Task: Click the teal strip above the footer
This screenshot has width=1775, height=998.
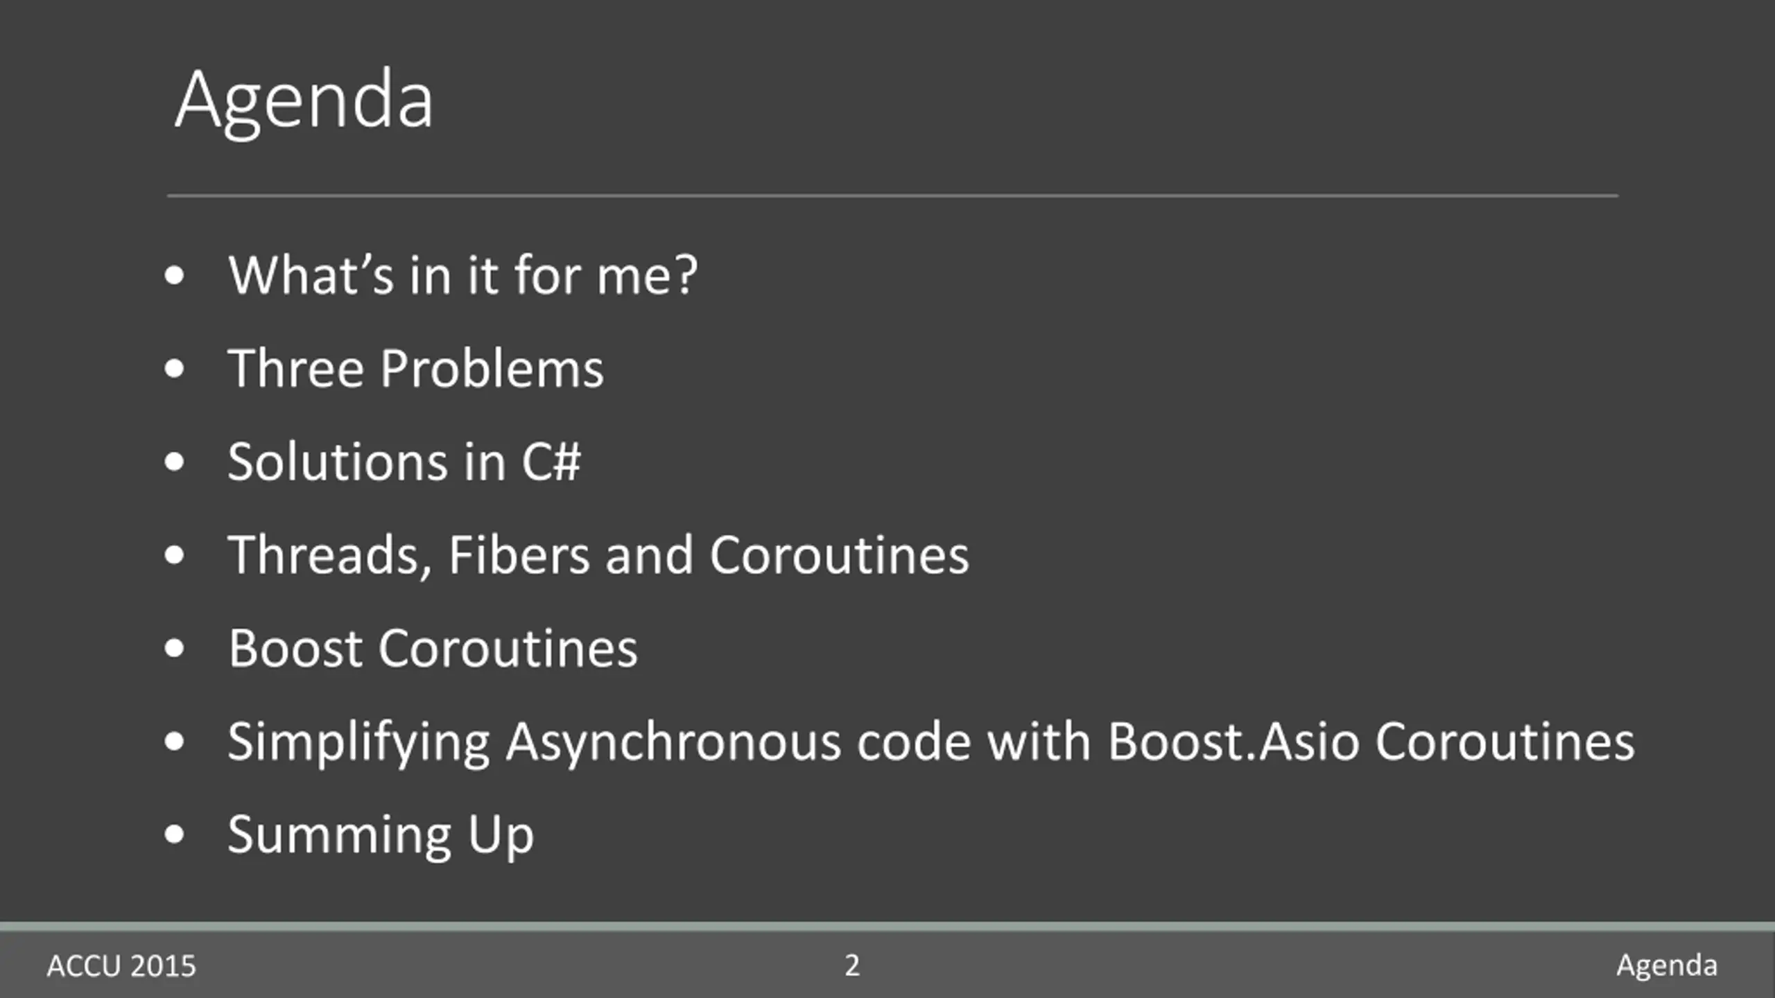Action: pyautogui.click(x=887, y=927)
